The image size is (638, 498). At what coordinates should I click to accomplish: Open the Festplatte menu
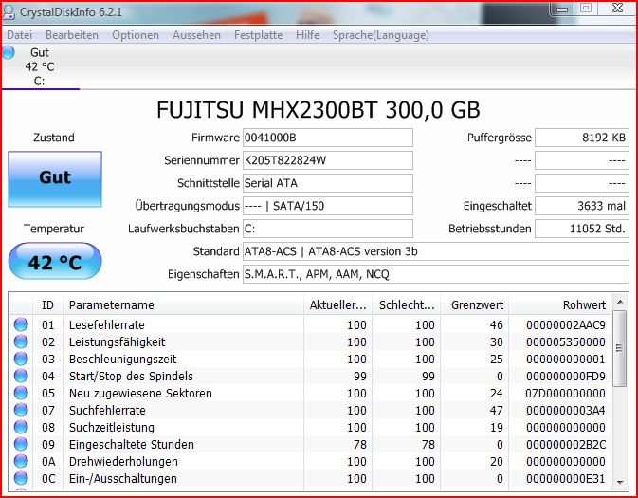point(259,35)
